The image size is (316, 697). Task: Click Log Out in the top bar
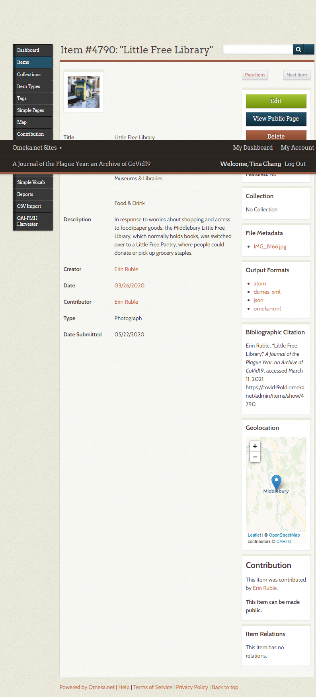(x=295, y=164)
